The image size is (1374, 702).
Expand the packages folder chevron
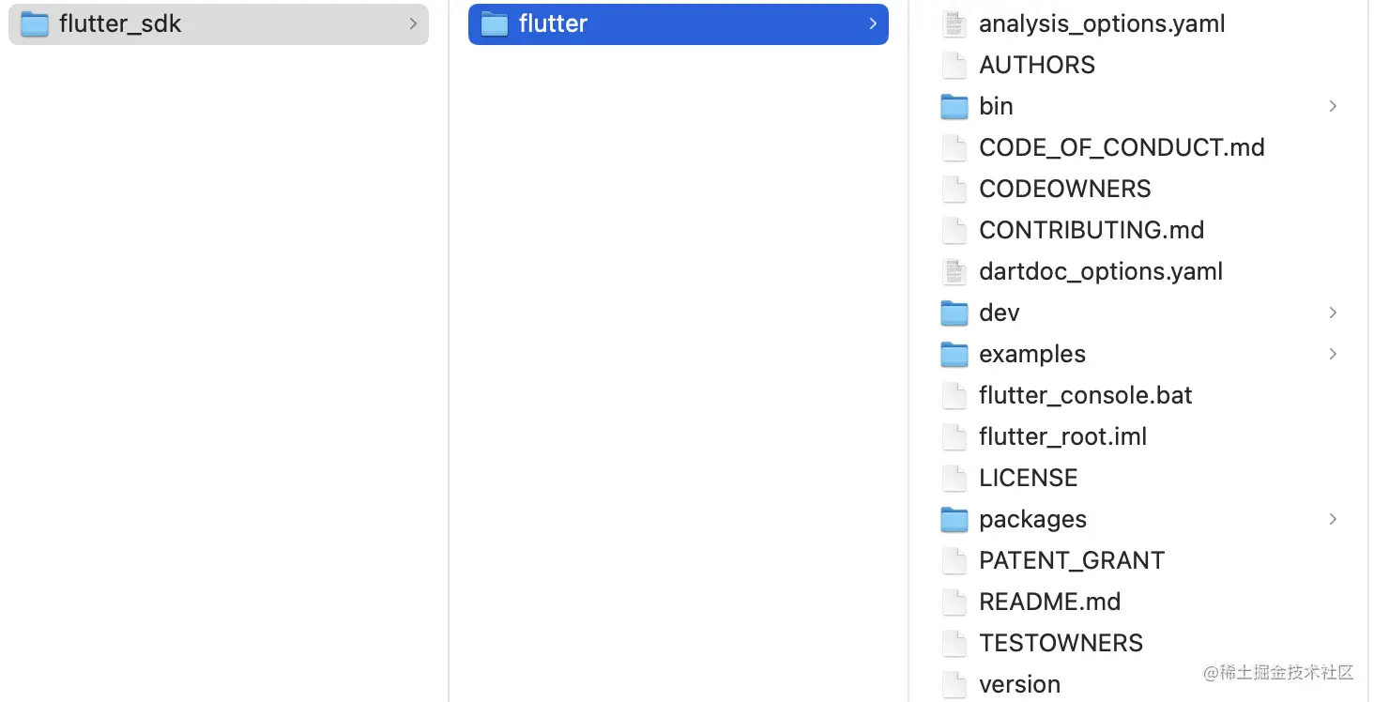click(x=1333, y=520)
